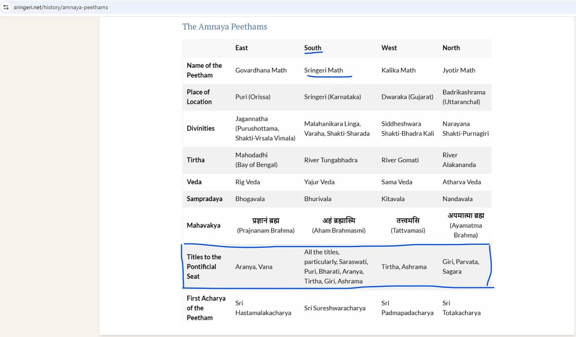The width and height of the screenshot is (576, 337).
Task: Select the row label "Place of Location"
Action: [x=199, y=97]
